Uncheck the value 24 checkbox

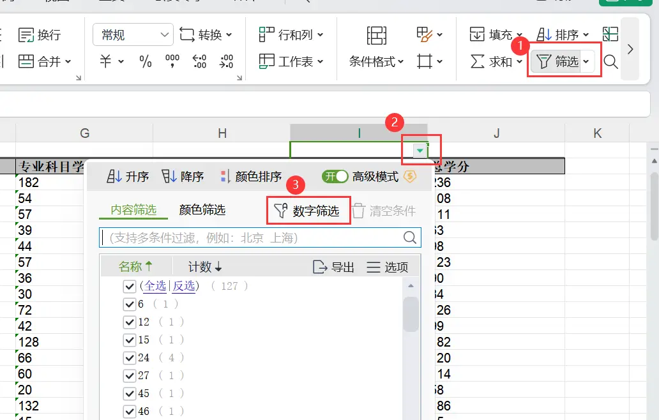pyautogui.click(x=130, y=358)
